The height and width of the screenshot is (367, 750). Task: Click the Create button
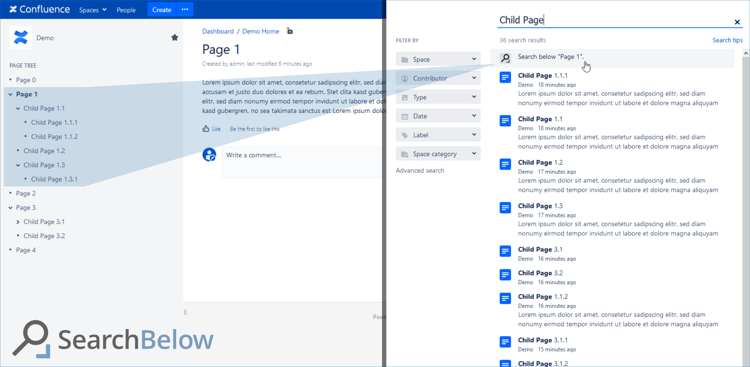(x=162, y=10)
